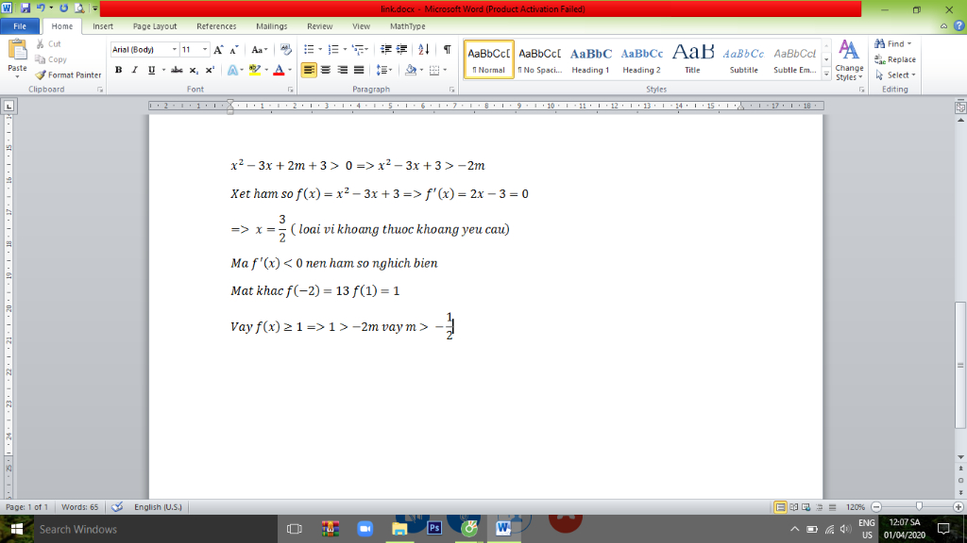
Task: Expand the Font dialog launcher
Action: point(290,90)
